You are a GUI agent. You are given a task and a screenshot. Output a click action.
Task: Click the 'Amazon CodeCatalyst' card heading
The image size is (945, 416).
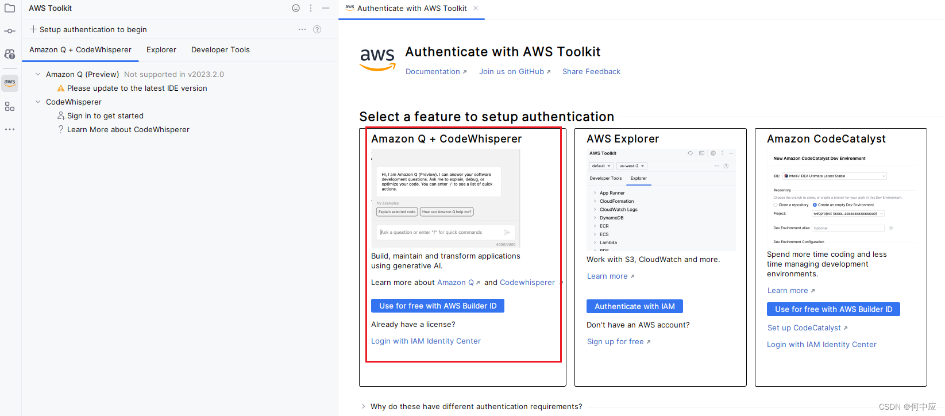pos(826,139)
